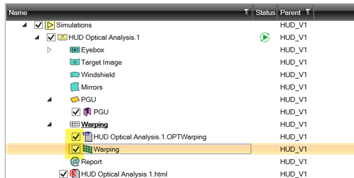
Task: Collapse the Simulations tree node
Action: (x=24, y=25)
